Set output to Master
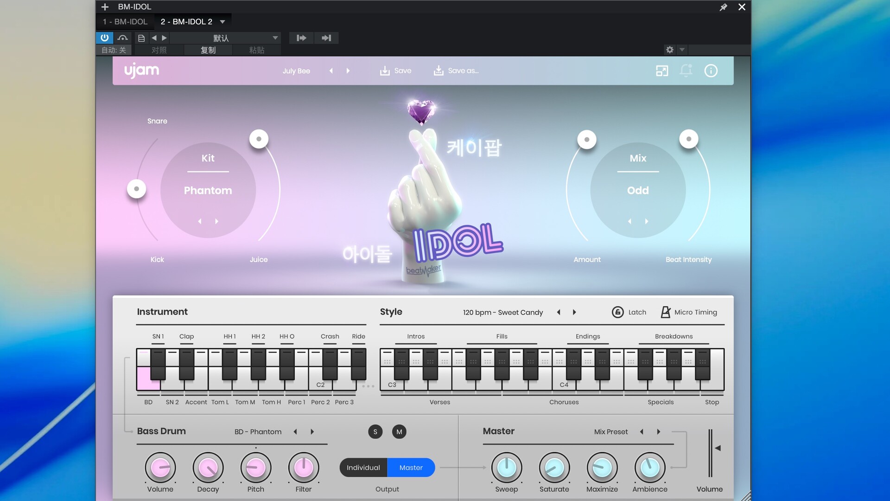The height and width of the screenshot is (501, 890). point(411,468)
